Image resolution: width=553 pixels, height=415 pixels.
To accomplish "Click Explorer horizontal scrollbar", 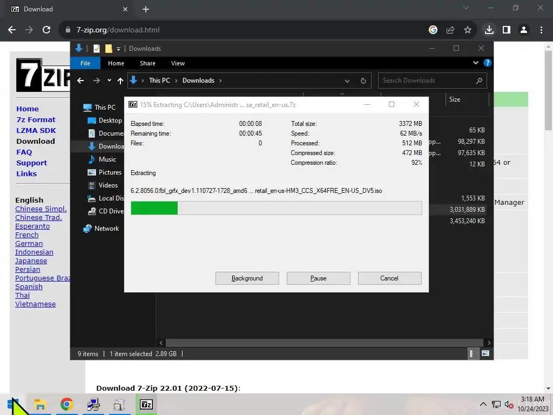I will pos(325,343).
